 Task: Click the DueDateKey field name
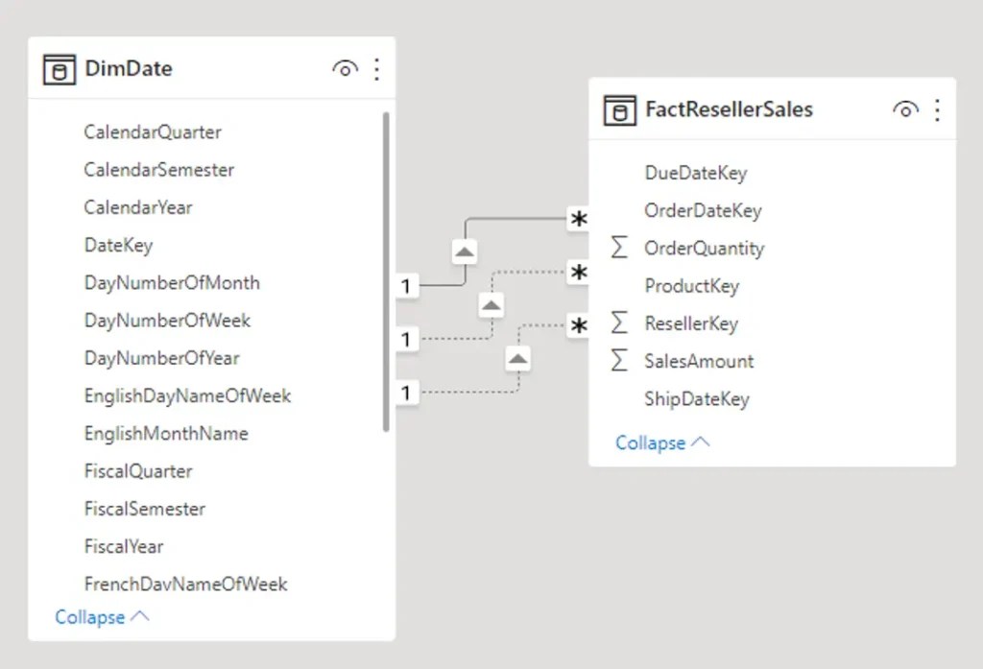pyautogui.click(x=696, y=173)
